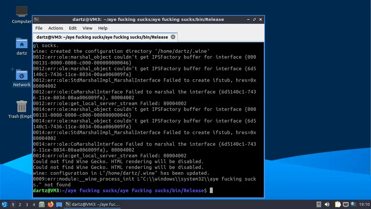Open the View menu
This screenshot has width=371, height=209.
[x=87, y=28]
